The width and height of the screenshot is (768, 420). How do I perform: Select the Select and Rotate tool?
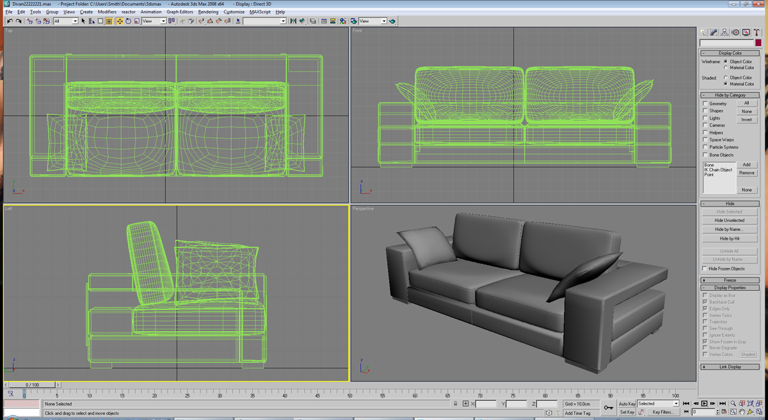128,21
